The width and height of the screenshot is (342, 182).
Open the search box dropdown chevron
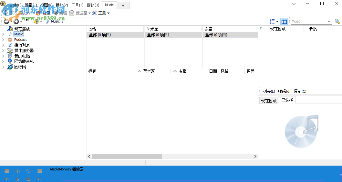pos(329,21)
